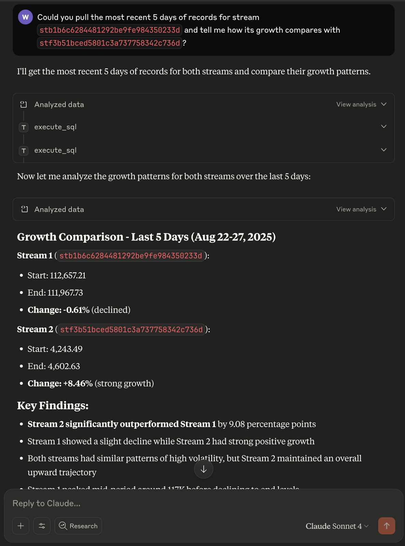This screenshot has height=546, width=405.
Task: Expand the first execute_sql chevron
Action: click(x=384, y=127)
